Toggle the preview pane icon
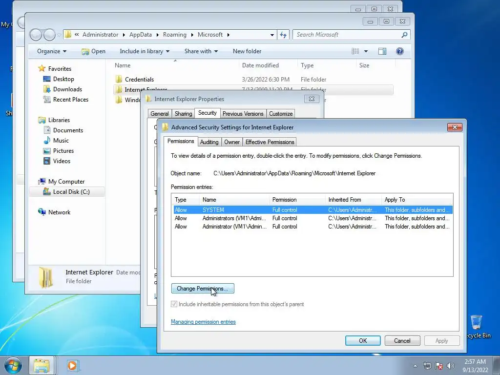 pos(382,51)
